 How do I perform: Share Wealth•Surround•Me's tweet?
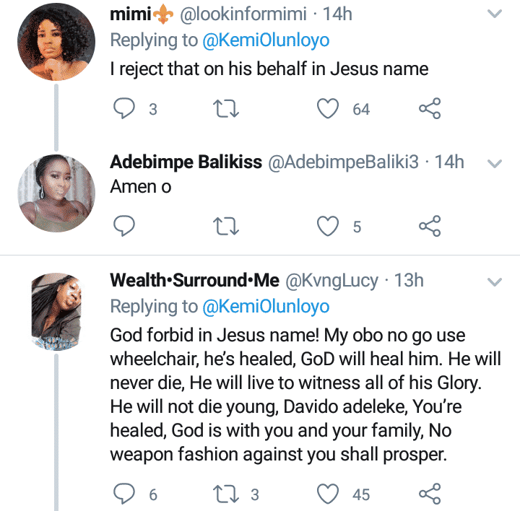coord(430,494)
